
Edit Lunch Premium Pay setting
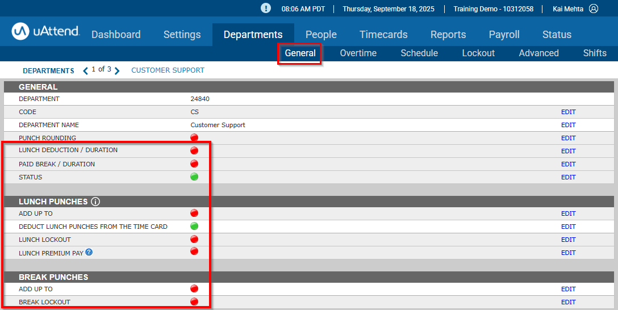pyautogui.click(x=569, y=253)
